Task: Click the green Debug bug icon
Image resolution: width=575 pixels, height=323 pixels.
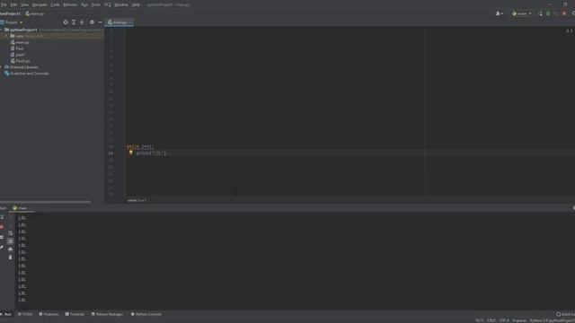Action: pos(548,13)
